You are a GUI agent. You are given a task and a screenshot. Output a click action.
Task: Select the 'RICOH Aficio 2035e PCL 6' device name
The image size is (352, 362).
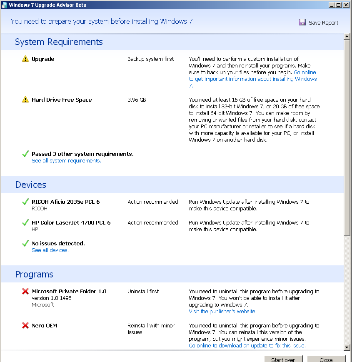click(x=65, y=202)
